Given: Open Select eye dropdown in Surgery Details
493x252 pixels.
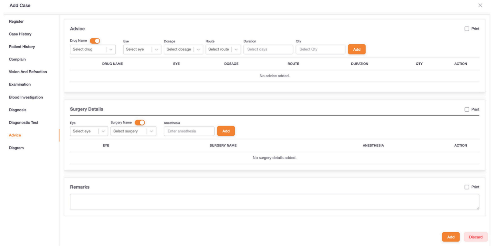Looking at the screenshot, I should click(x=89, y=131).
